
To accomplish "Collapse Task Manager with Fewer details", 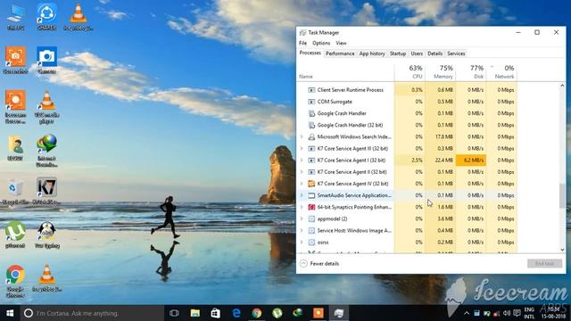I will [319, 264].
